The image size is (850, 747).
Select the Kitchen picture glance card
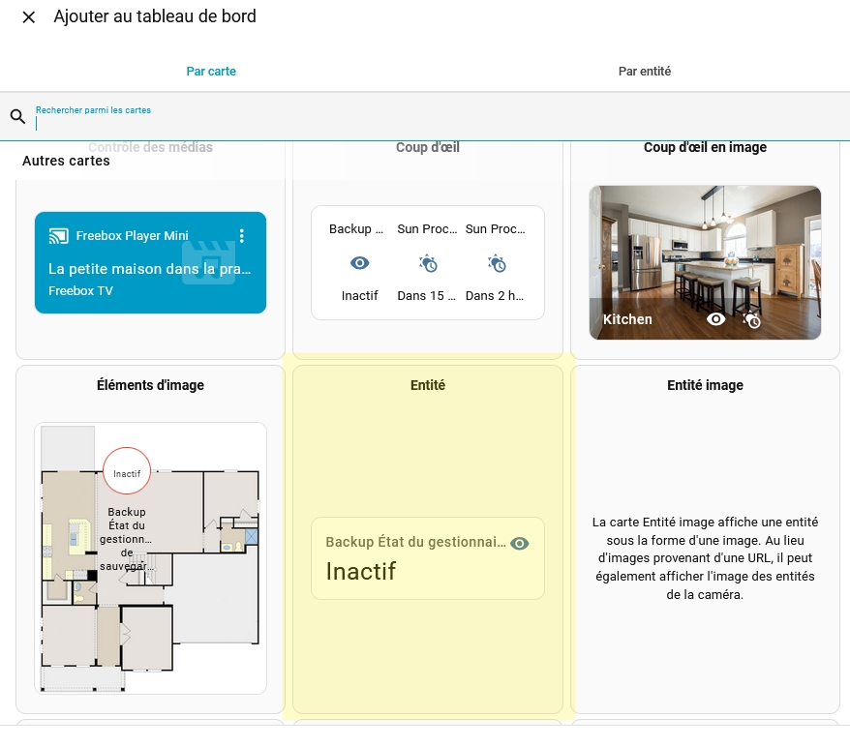pyautogui.click(x=705, y=252)
